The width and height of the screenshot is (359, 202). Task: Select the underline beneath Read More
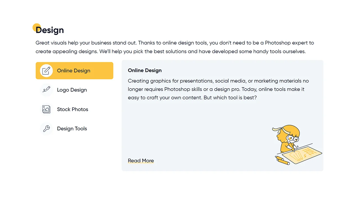coord(141,164)
